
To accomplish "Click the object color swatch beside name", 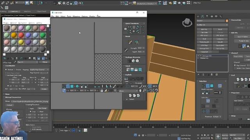I will 227,21.
